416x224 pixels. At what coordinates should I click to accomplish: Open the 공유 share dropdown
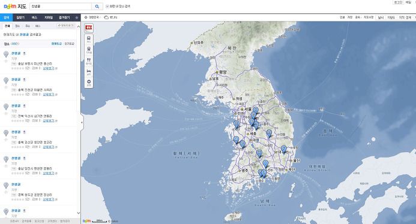(358, 17)
